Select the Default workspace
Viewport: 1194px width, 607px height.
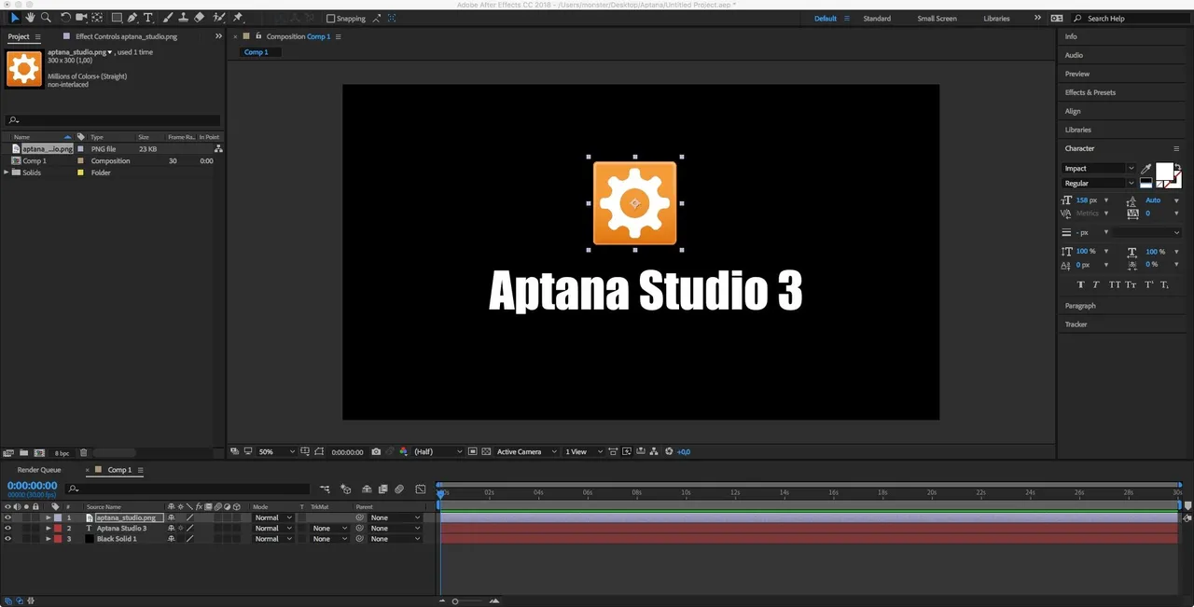(826, 19)
